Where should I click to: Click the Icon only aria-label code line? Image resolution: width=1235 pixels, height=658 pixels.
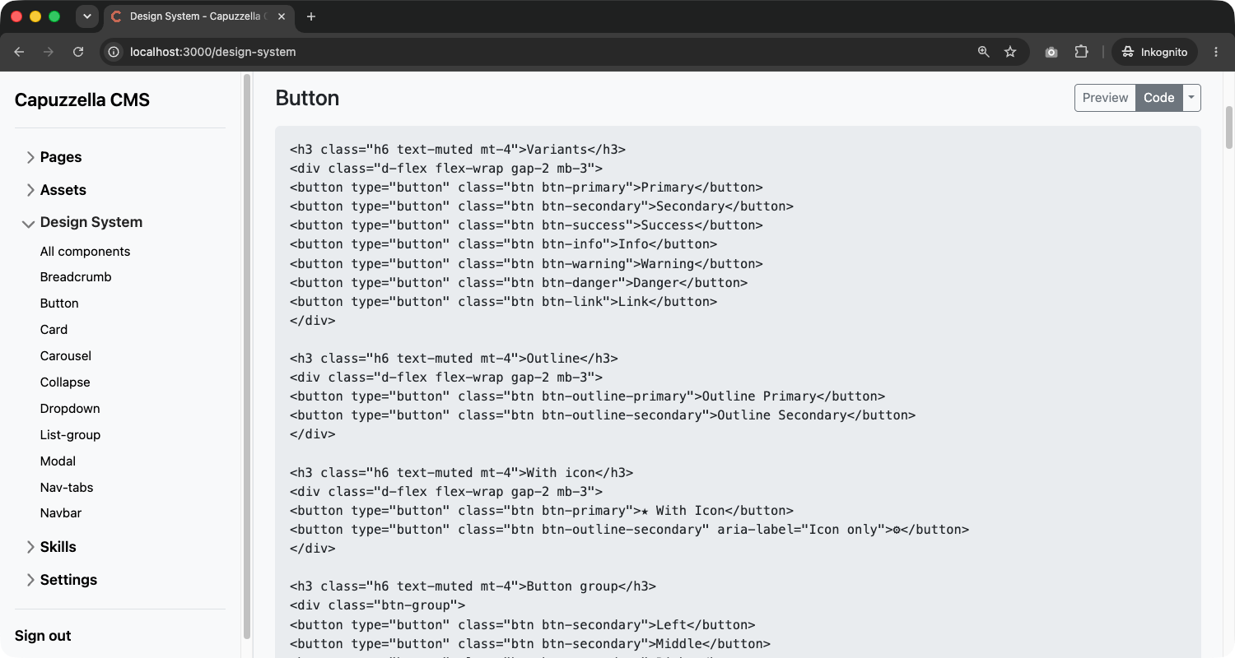pos(629,530)
